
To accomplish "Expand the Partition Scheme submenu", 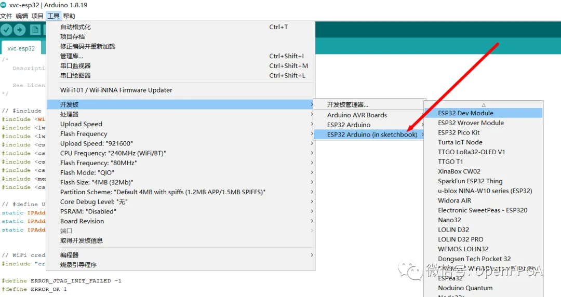I will pos(181,192).
